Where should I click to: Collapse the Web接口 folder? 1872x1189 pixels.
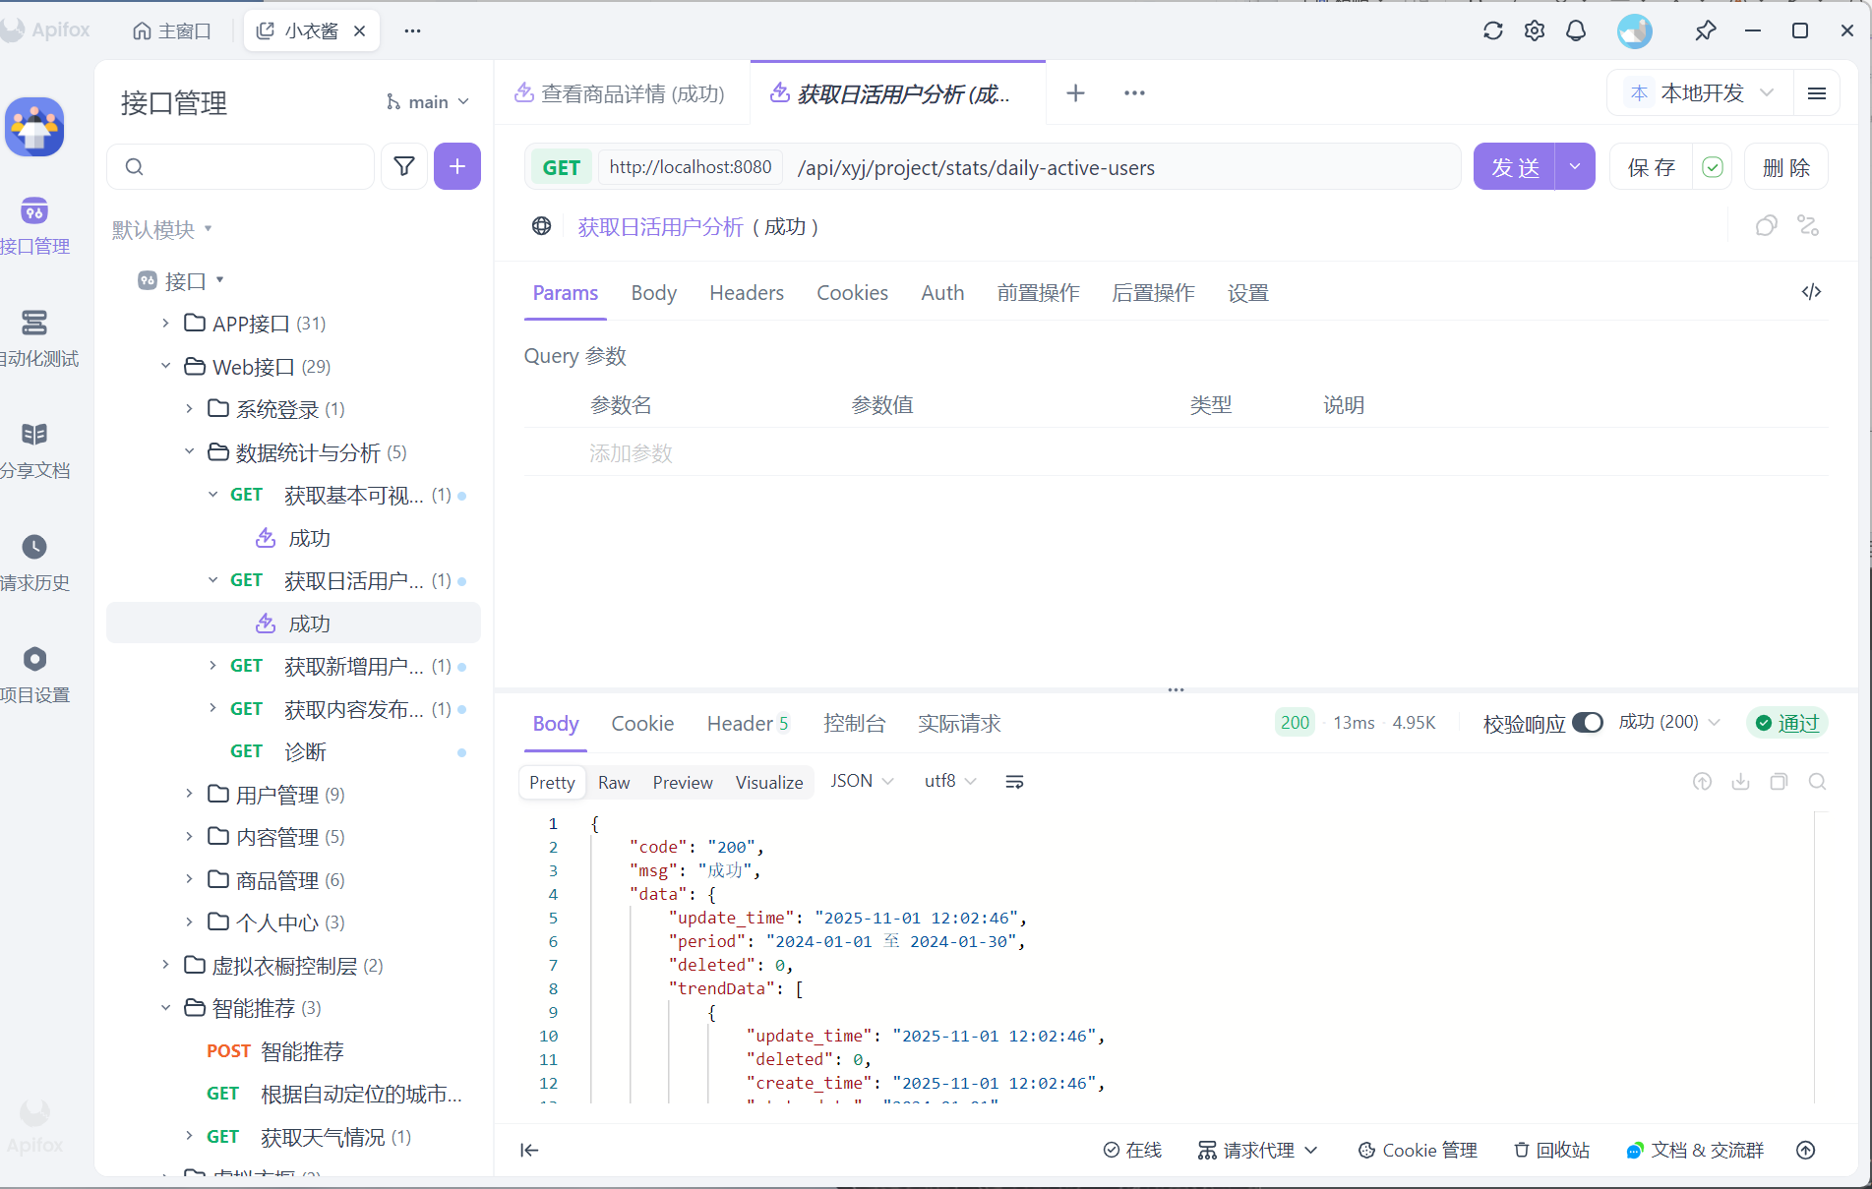tap(165, 366)
